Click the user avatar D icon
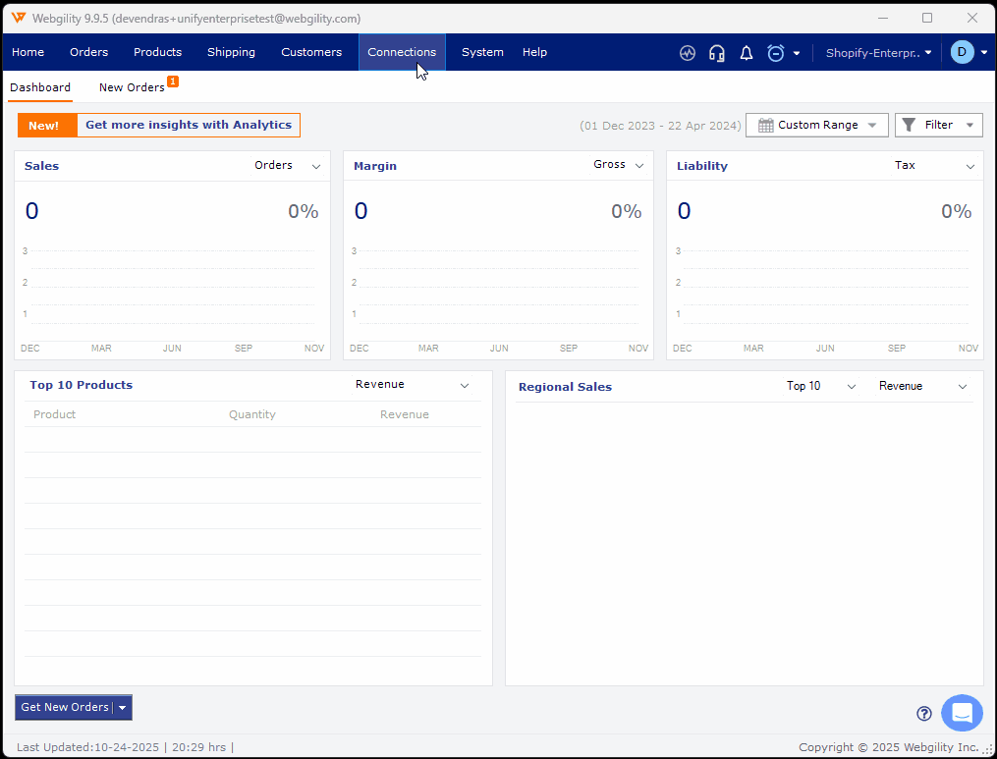 [x=962, y=53]
